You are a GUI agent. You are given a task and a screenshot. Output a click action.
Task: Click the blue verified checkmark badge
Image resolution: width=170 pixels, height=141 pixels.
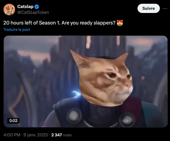coord(37,7)
